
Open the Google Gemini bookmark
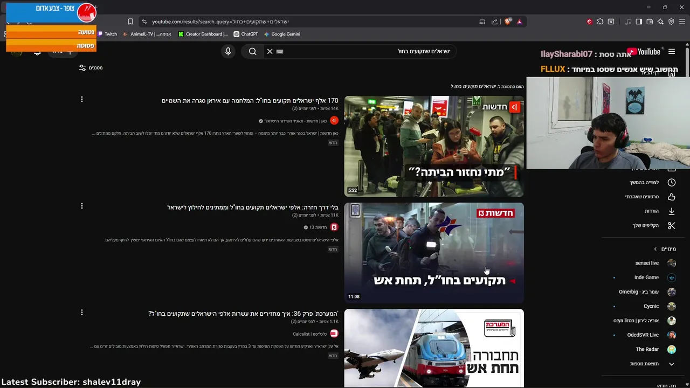click(x=282, y=34)
